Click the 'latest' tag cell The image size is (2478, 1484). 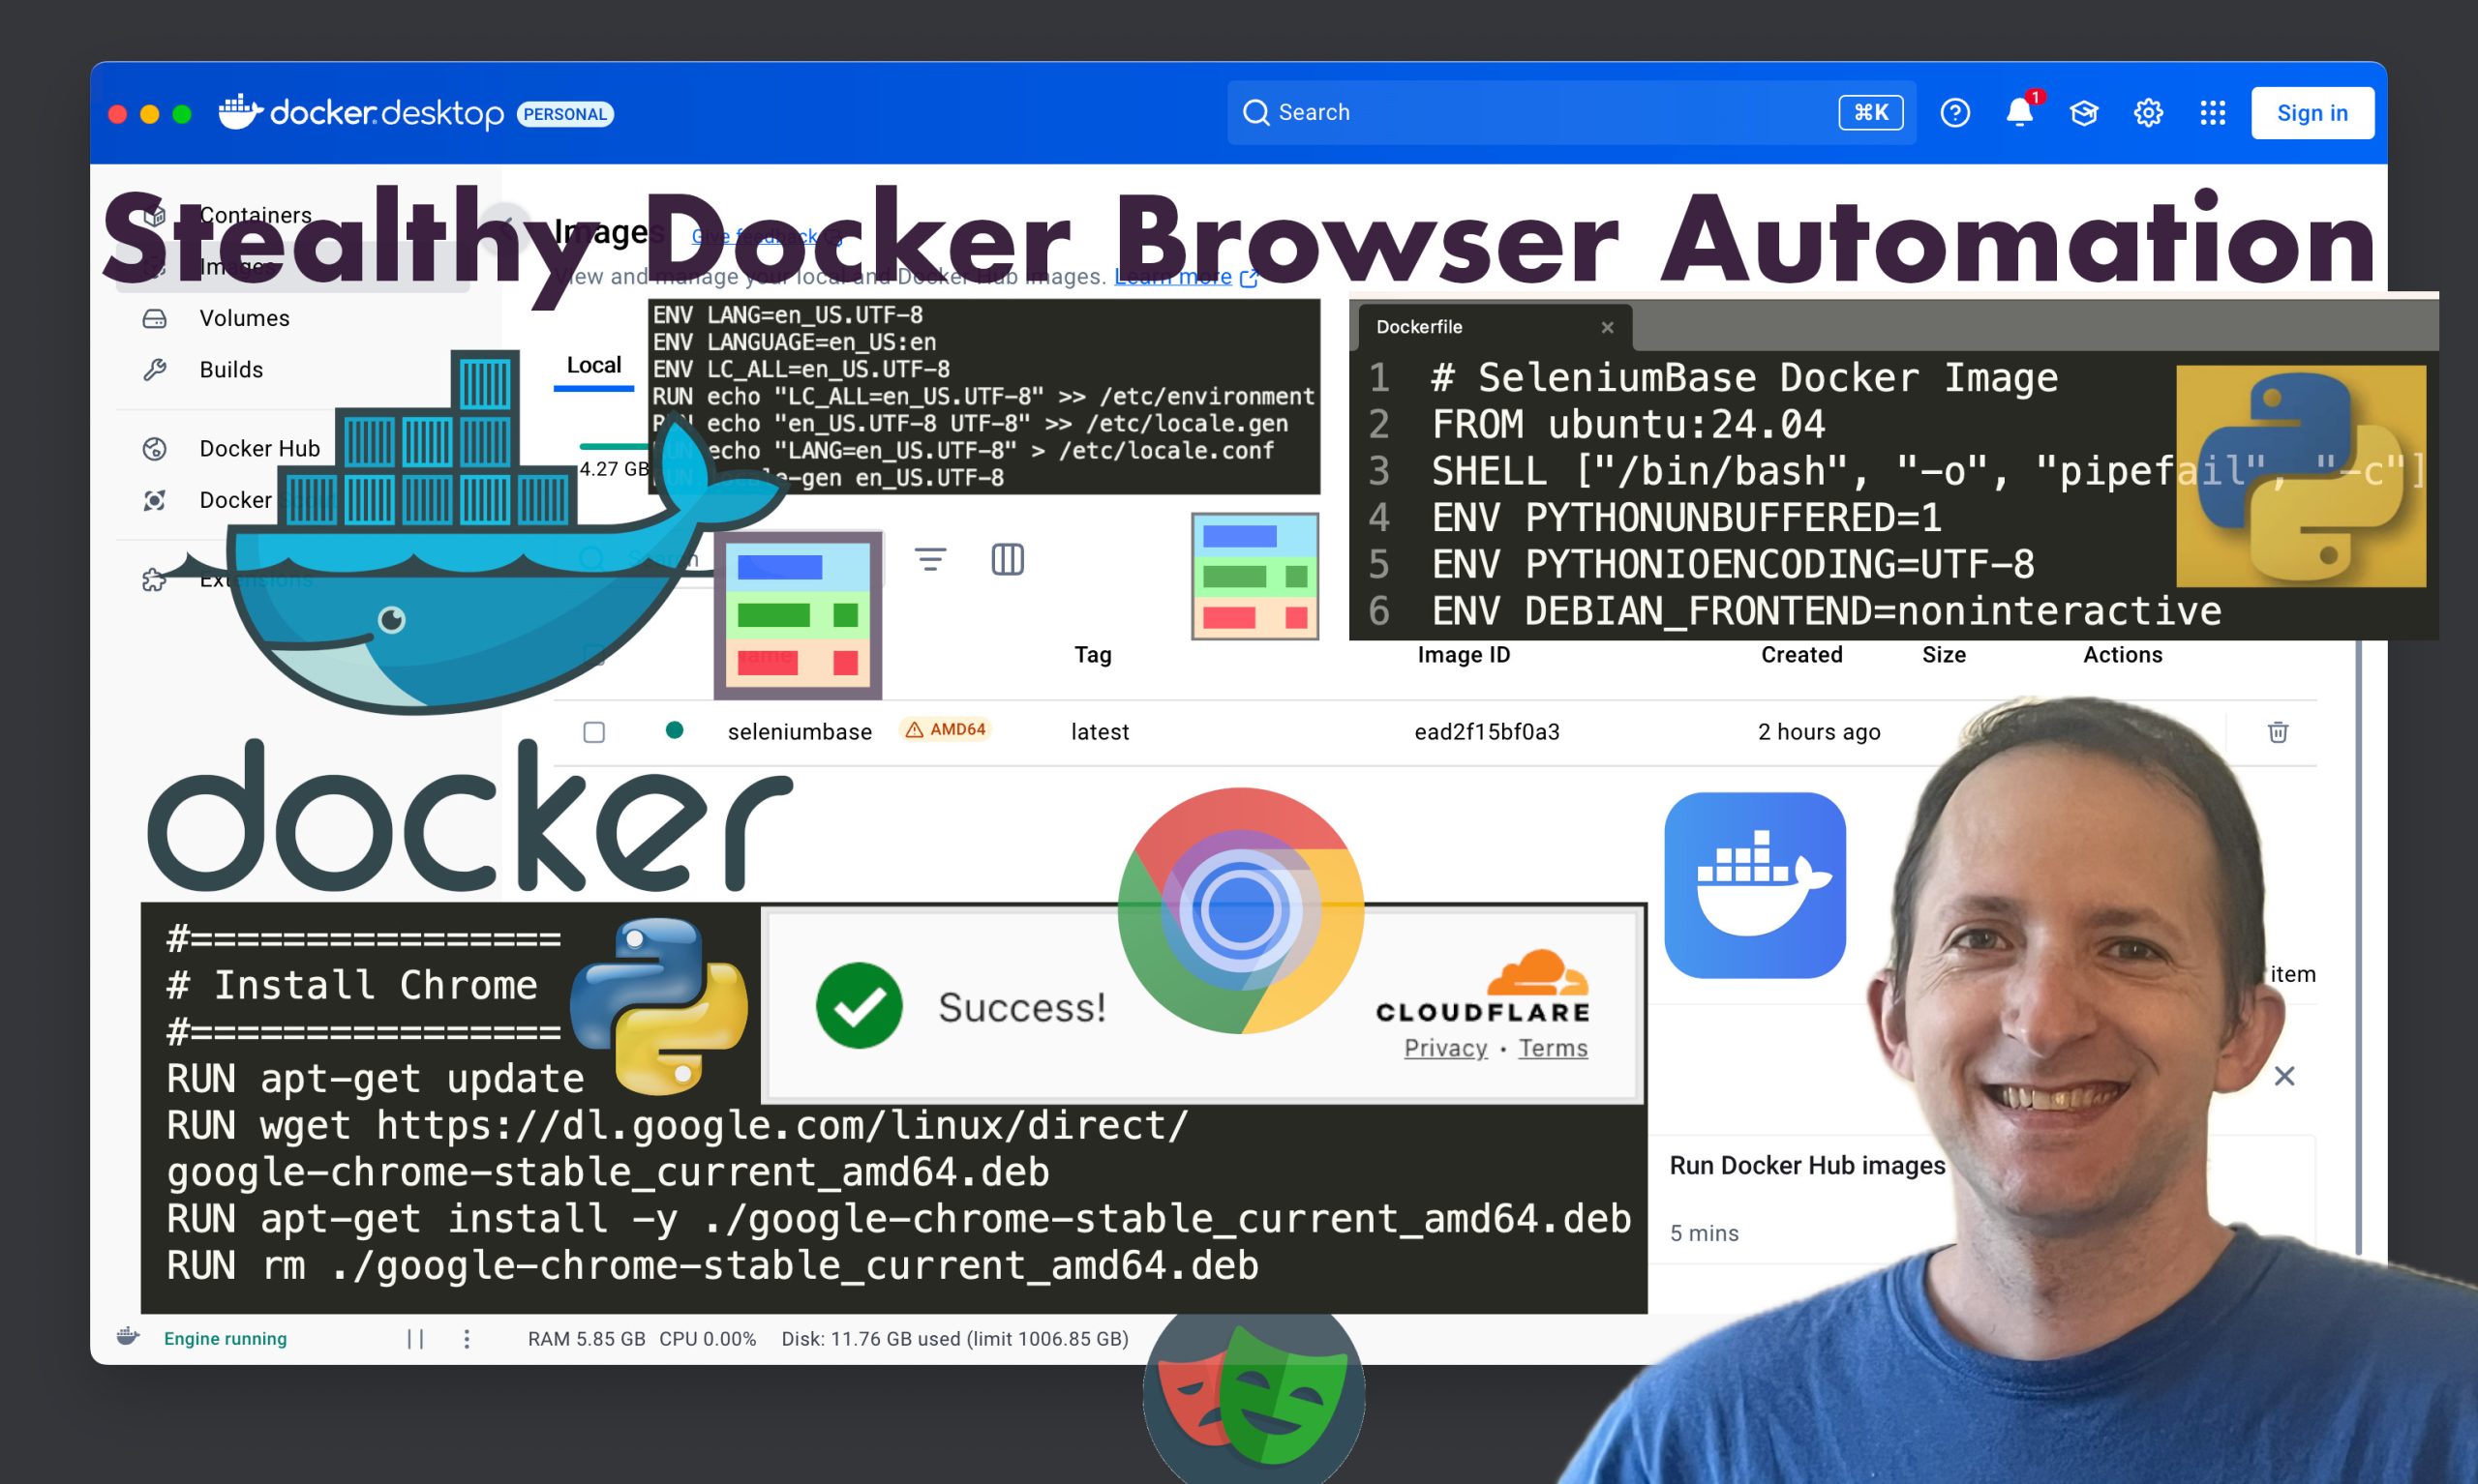point(1100,732)
